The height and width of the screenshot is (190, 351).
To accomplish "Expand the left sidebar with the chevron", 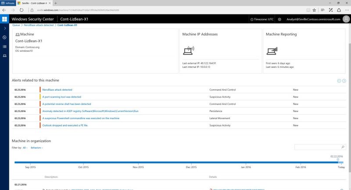I will point(5,28).
